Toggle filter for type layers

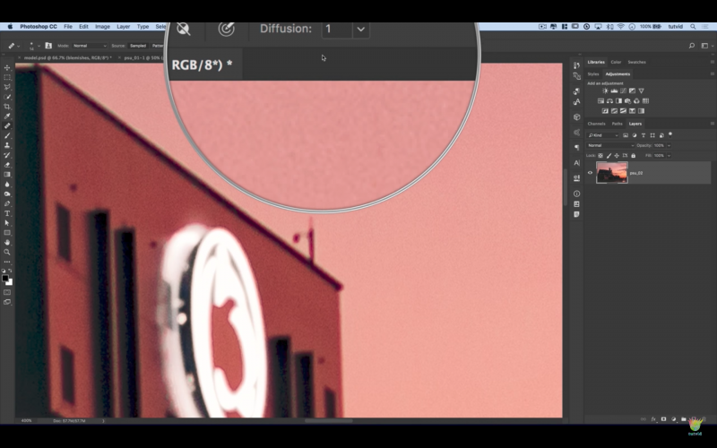click(x=644, y=135)
